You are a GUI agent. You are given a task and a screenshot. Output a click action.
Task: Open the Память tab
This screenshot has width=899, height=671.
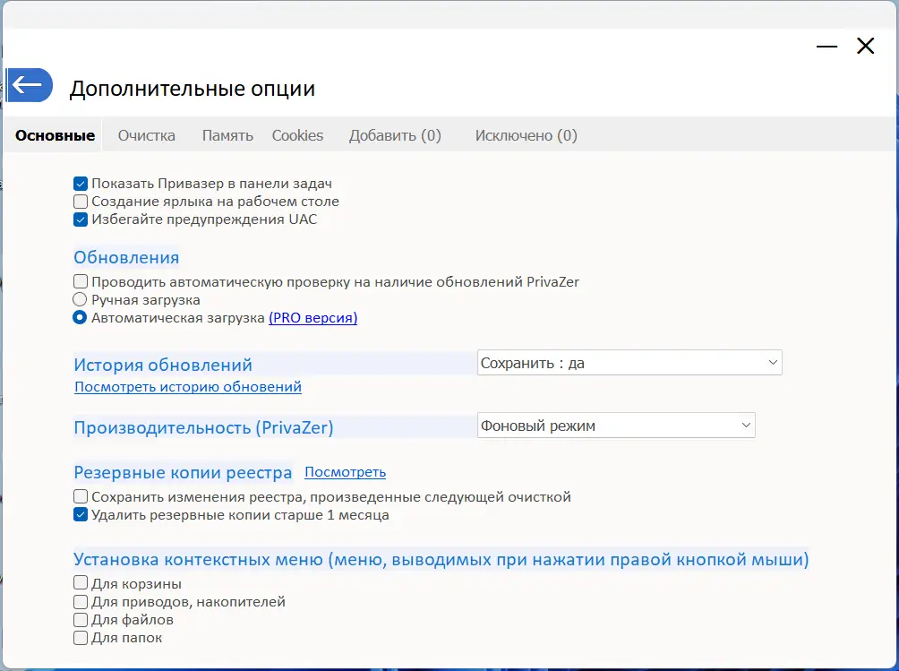coord(227,136)
